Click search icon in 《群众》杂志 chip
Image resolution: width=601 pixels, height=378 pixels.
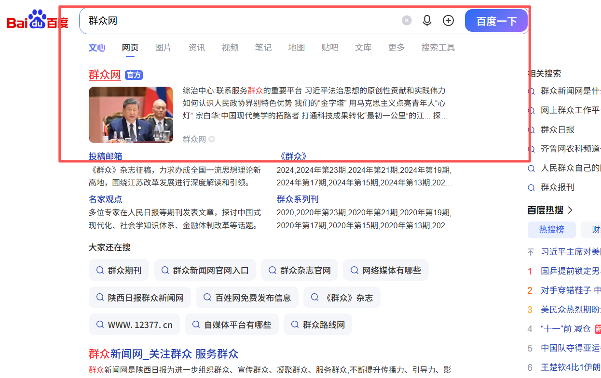[x=314, y=298]
